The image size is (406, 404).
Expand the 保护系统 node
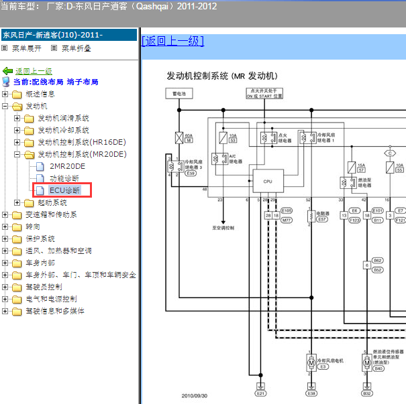(x=5, y=239)
